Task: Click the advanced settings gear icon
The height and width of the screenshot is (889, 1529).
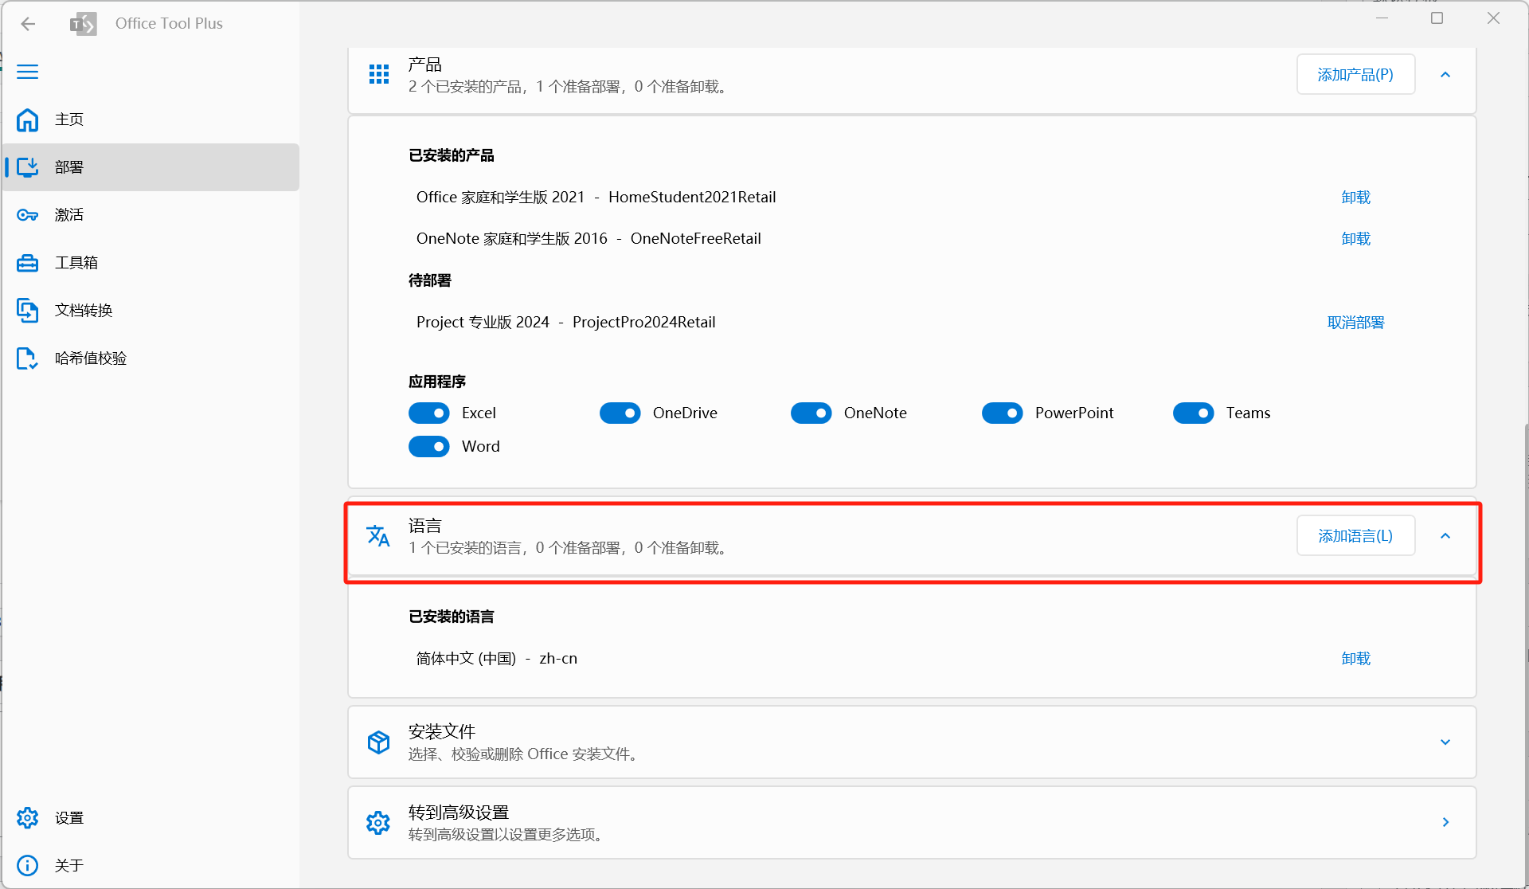Action: (x=378, y=823)
